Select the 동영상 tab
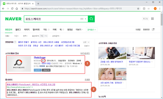163x99 pixels. coord(70,30)
